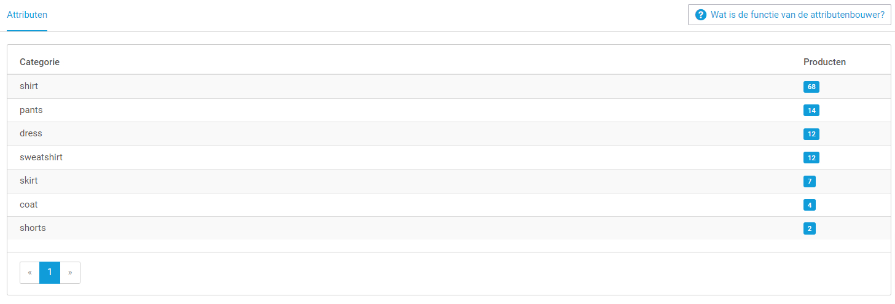Image resolution: width=895 pixels, height=304 pixels.
Task: Go to previous page with « arrow
Action: click(x=29, y=273)
